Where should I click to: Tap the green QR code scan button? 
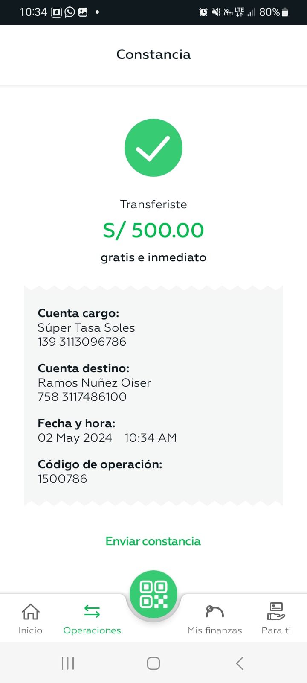(x=153, y=594)
